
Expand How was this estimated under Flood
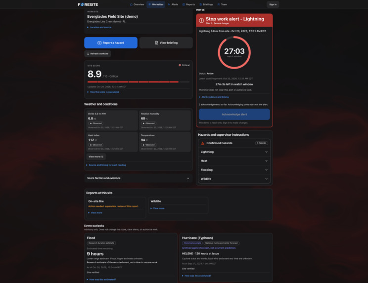pyautogui.click(x=101, y=280)
